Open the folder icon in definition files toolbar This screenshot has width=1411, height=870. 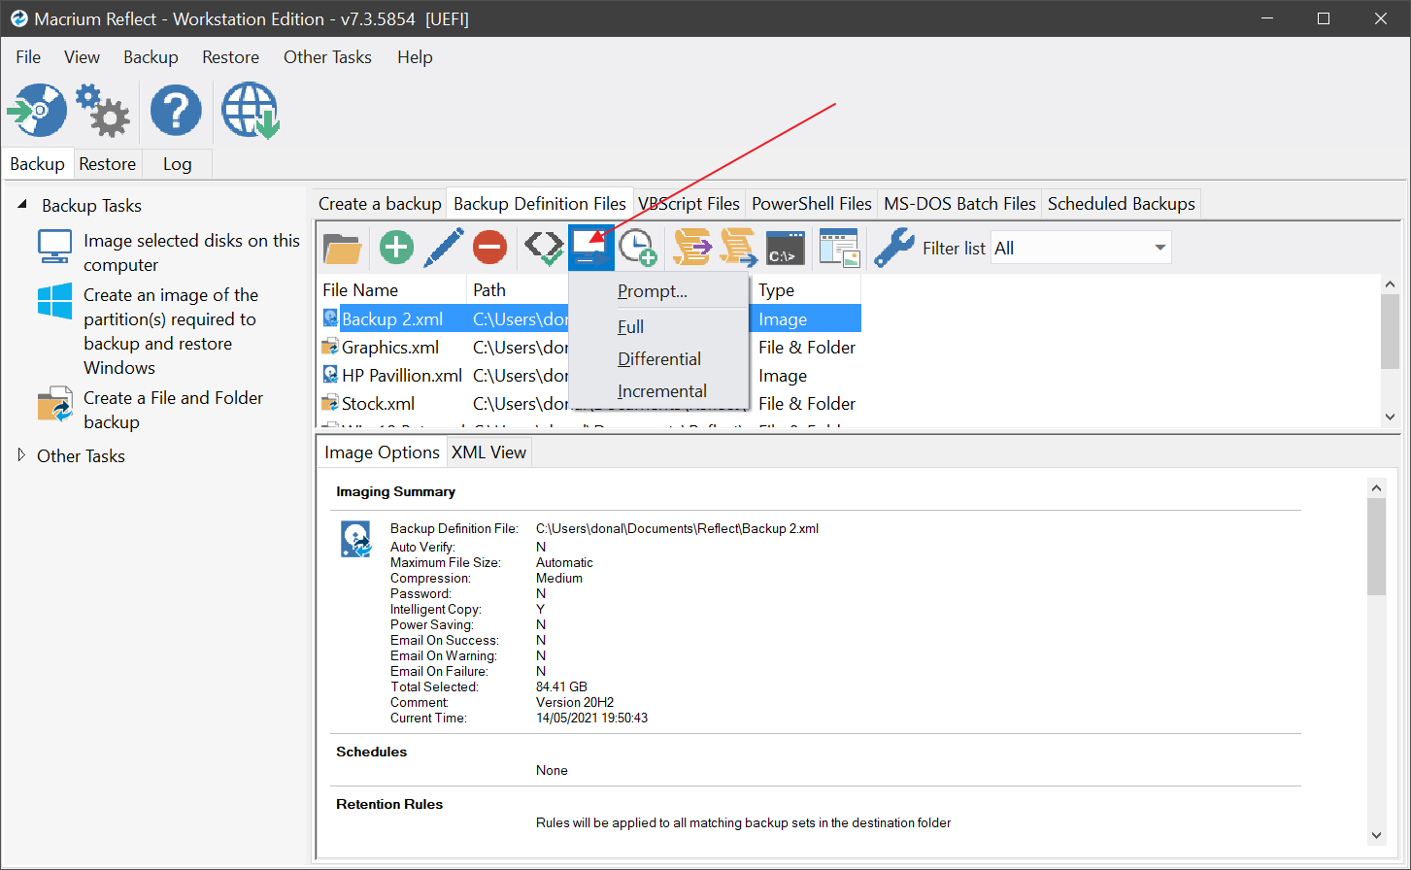[342, 248]
